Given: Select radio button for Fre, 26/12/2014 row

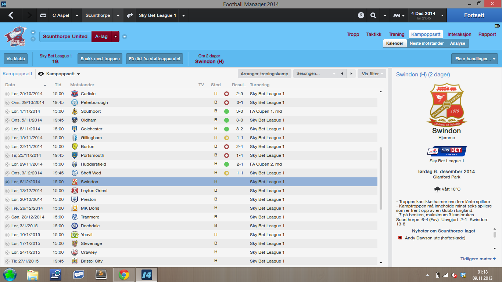Looking at the screenshot, I should pos(7,208).
